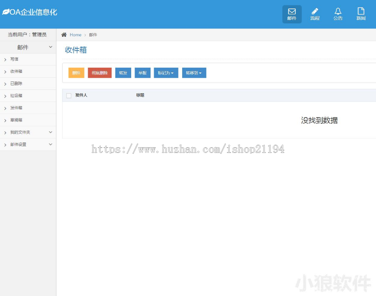Open 草稿箱 drafts in sidebar

28,120
